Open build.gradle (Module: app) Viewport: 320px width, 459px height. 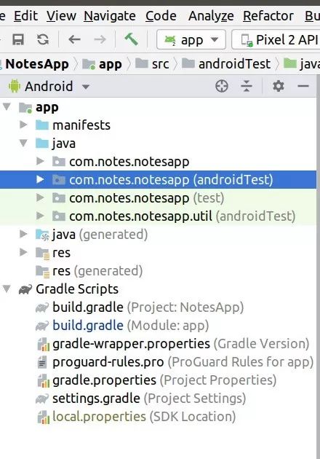(x=158, y=325)
